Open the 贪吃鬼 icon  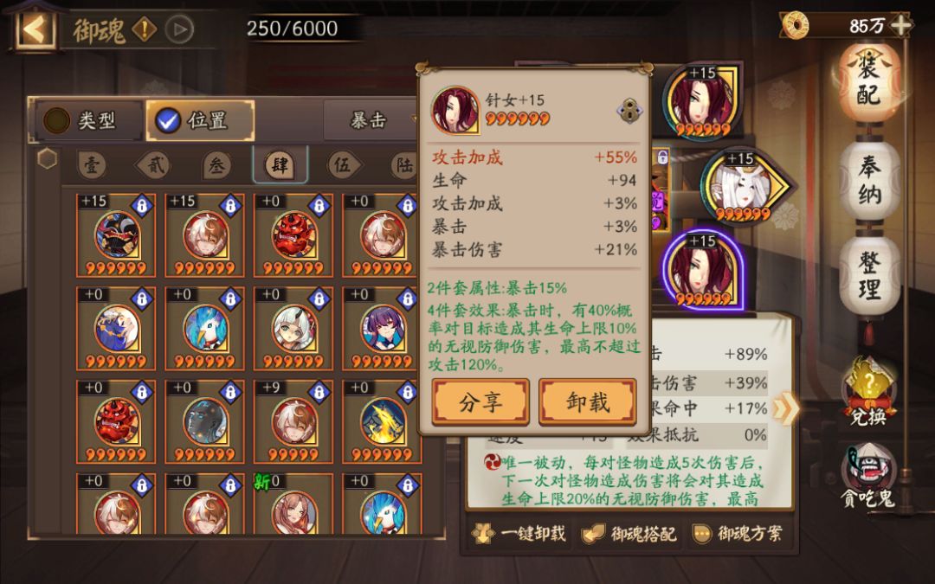point(869,476)
